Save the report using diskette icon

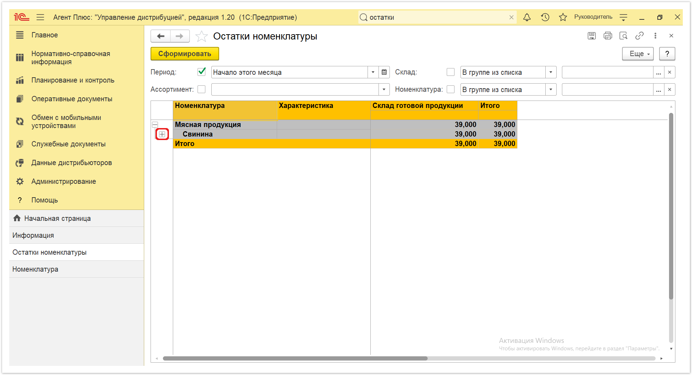(592, 36)
